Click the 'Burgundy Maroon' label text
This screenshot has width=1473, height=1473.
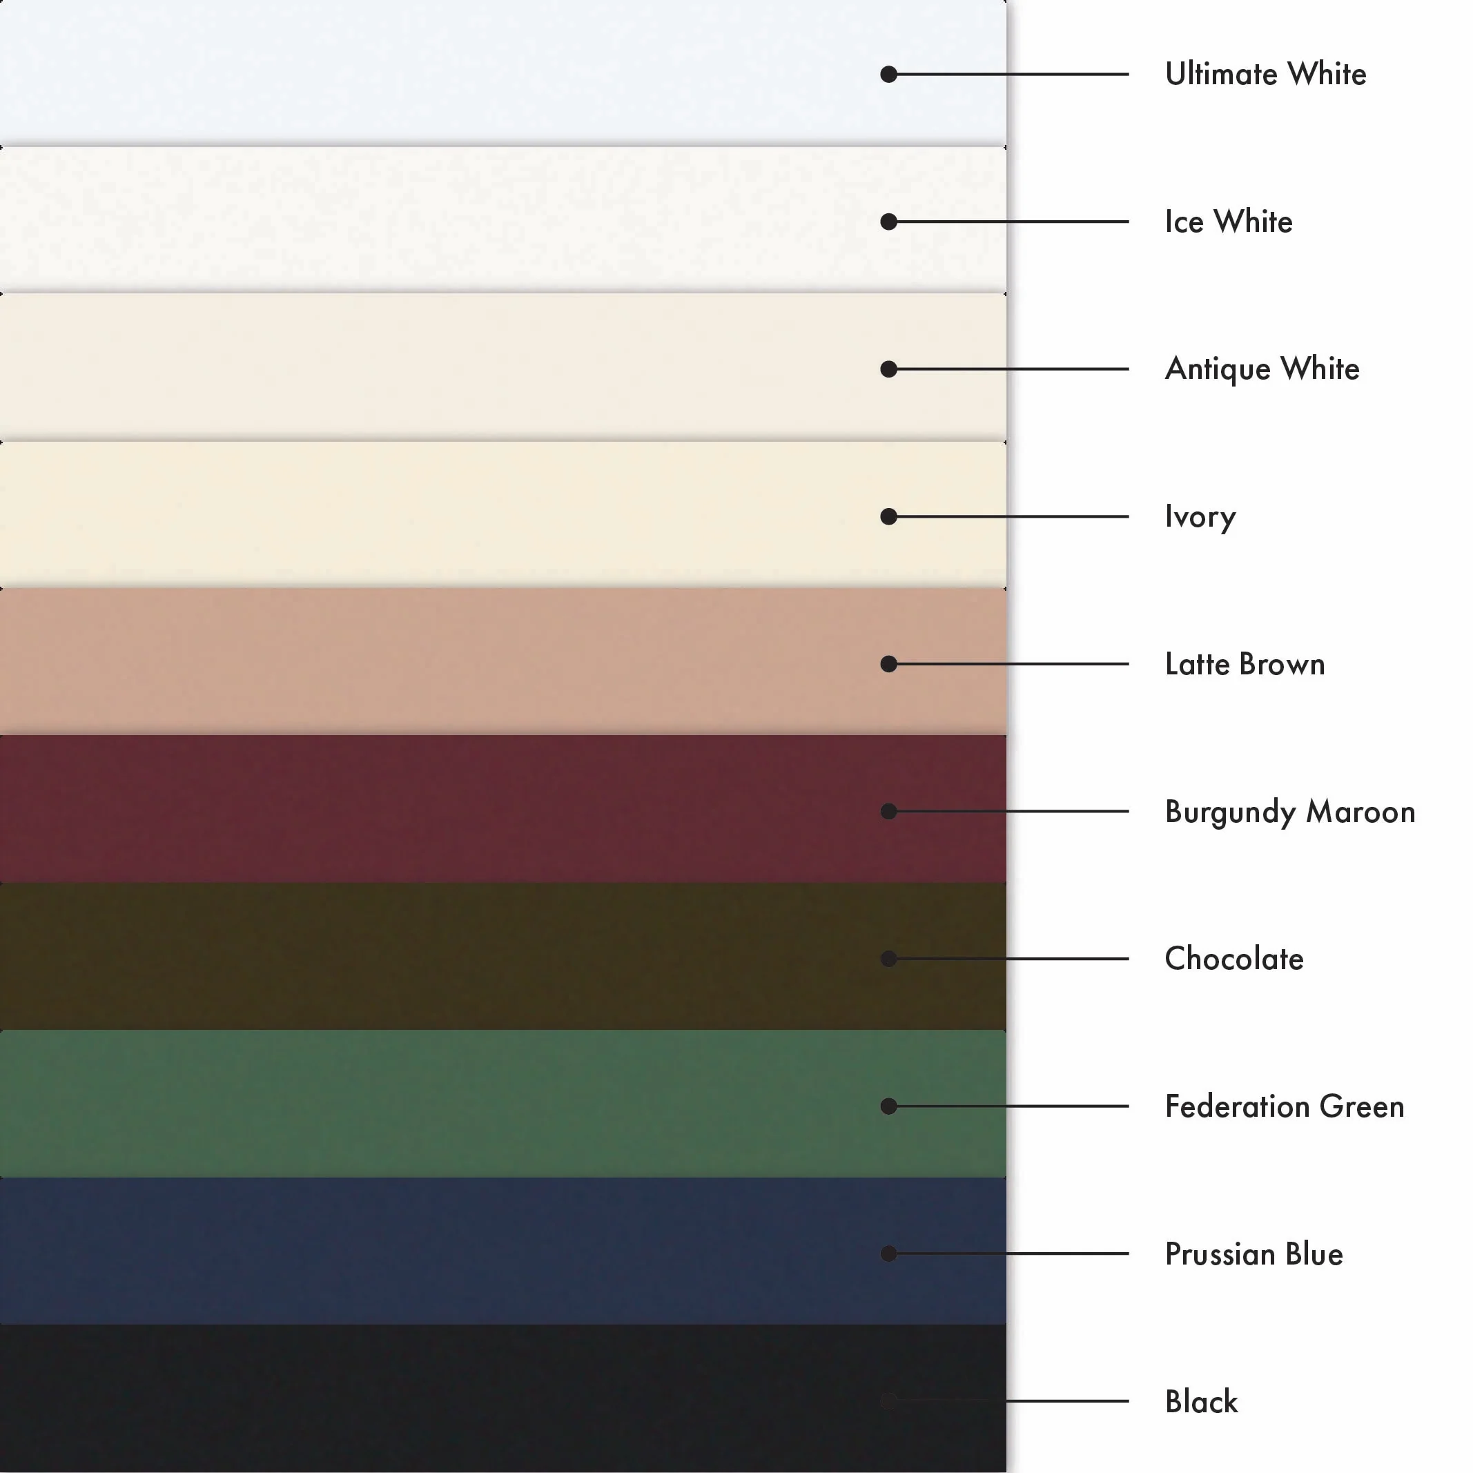point(1290,812)
